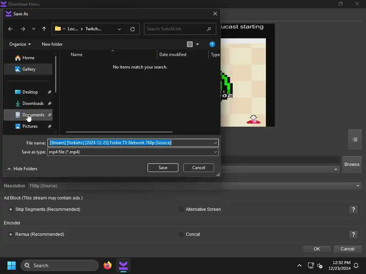Go up one folder level
Screen dimensions: 366x274
pos(44,29)
